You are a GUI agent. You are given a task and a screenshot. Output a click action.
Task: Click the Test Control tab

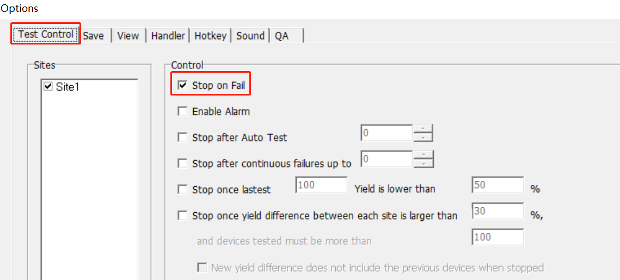46,34
